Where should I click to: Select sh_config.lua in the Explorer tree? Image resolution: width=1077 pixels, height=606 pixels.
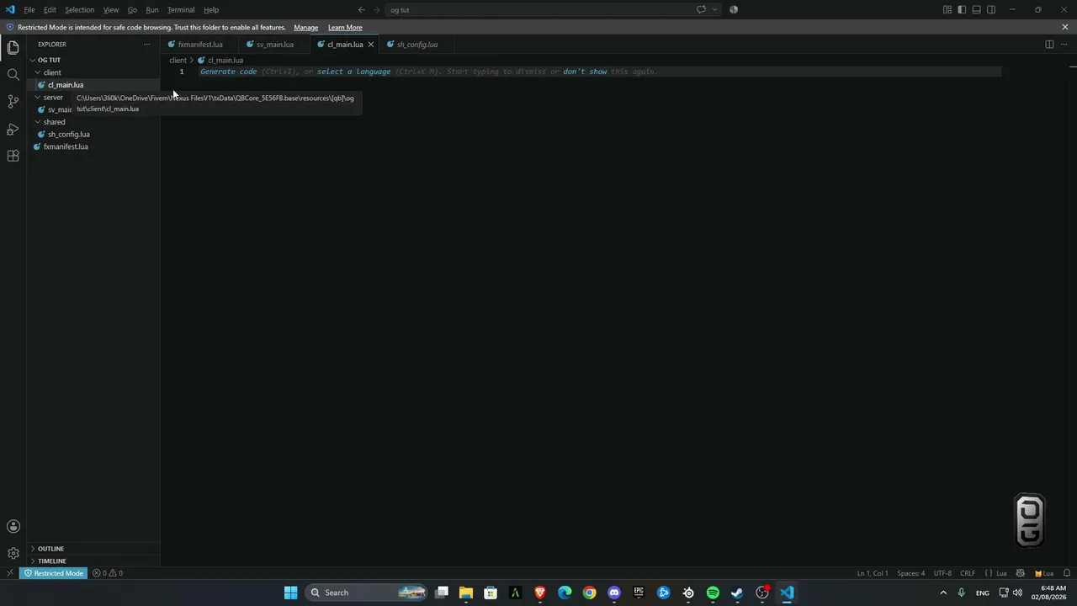(x=68, y=135)
